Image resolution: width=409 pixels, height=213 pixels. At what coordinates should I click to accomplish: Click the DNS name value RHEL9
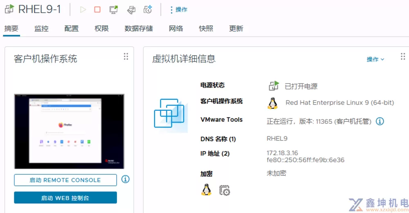click(277, 138)
